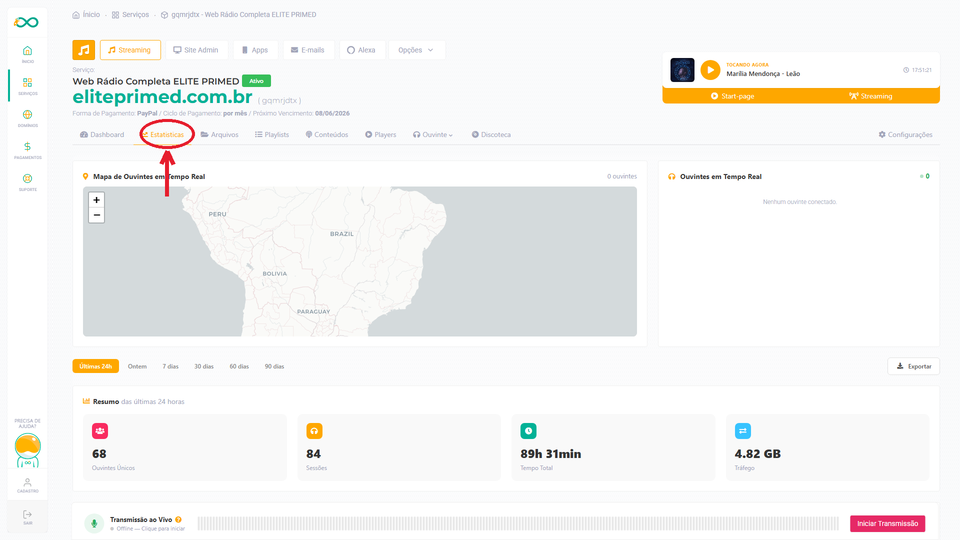Expand the Ouvinte dropdown menu

tap(433, 134)
